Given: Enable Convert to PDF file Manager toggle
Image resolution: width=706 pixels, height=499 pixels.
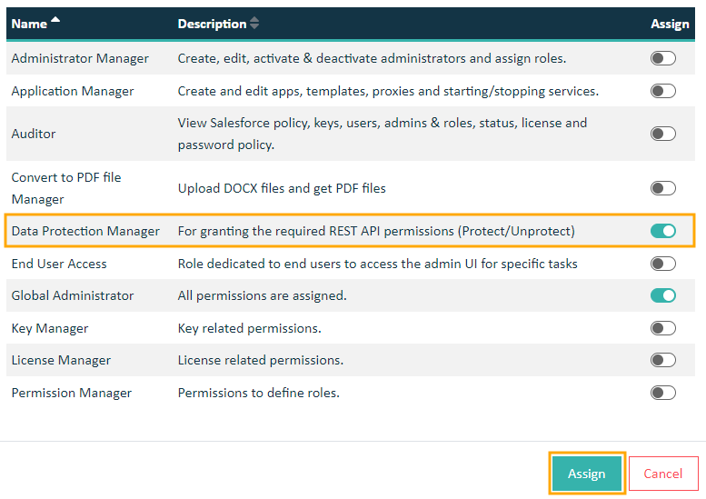Looking at the screenshot, I should point(662,188).
